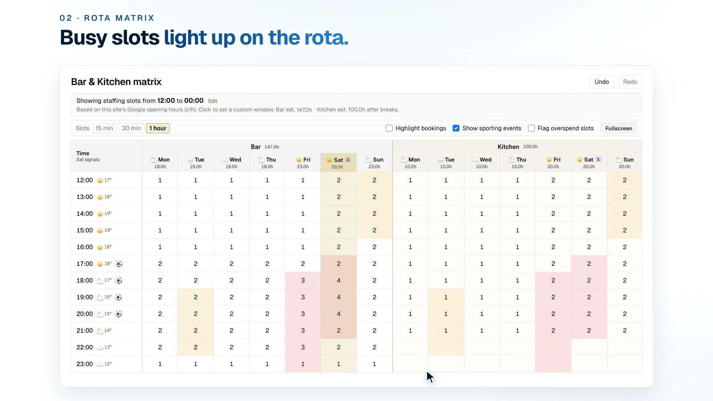Click Kitchen Sat 17:00 pink cell
The height and width of the screenshot is (401, 713).
[589, 264]
